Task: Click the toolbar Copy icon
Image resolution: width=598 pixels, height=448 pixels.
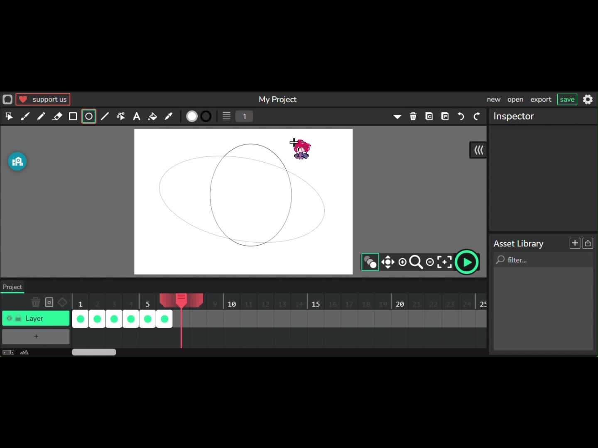Action: pos(429,117)
